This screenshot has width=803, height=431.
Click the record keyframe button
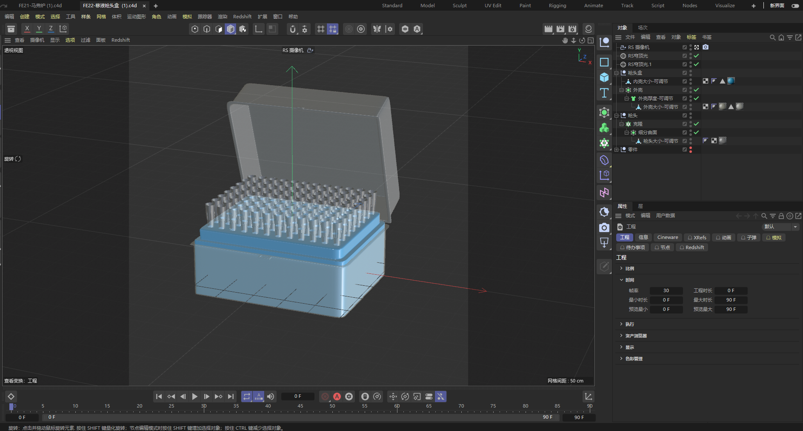point(325,397)
